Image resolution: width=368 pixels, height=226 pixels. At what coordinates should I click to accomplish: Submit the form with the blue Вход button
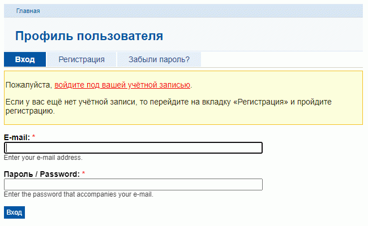tap(14, 212)
